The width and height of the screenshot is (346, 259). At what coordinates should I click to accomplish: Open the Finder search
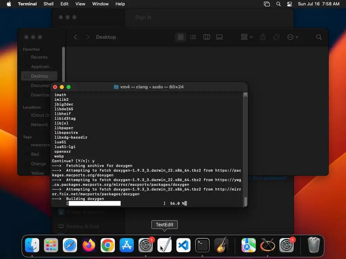319,37
